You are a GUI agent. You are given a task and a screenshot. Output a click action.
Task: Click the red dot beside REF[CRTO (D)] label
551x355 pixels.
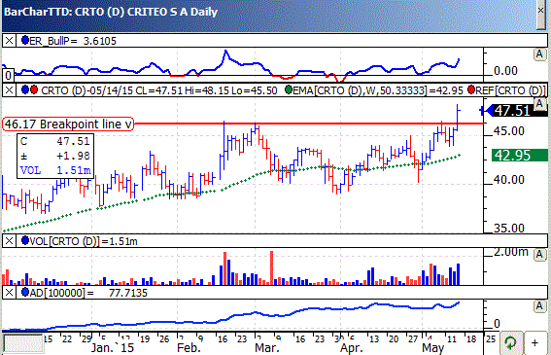coord(471,90)
